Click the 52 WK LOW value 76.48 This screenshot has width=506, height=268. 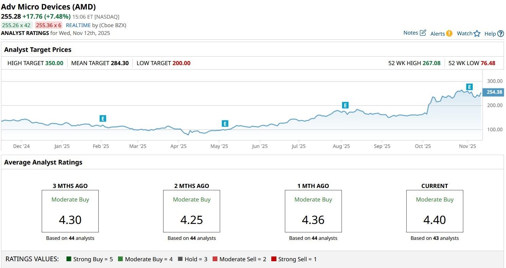coord(488,63)
